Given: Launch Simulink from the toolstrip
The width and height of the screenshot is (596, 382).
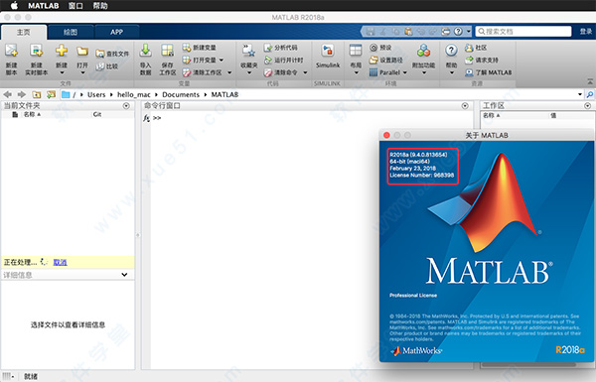Looking at the screenshot, I should [x=328, y=57].
